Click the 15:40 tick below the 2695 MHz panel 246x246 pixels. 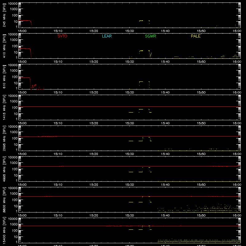pos(165,154)
